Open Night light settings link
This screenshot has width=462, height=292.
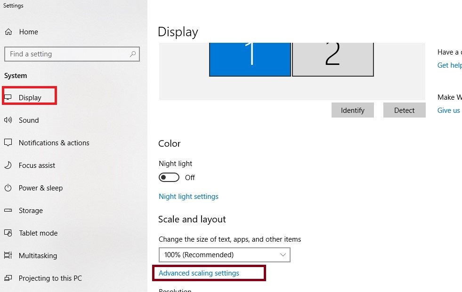pos(188,197)
